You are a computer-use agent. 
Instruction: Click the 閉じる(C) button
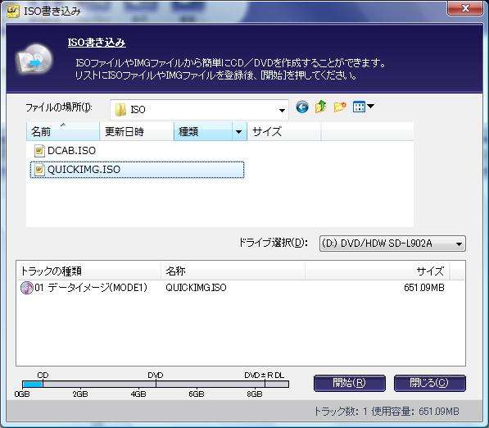coord(430,383)
